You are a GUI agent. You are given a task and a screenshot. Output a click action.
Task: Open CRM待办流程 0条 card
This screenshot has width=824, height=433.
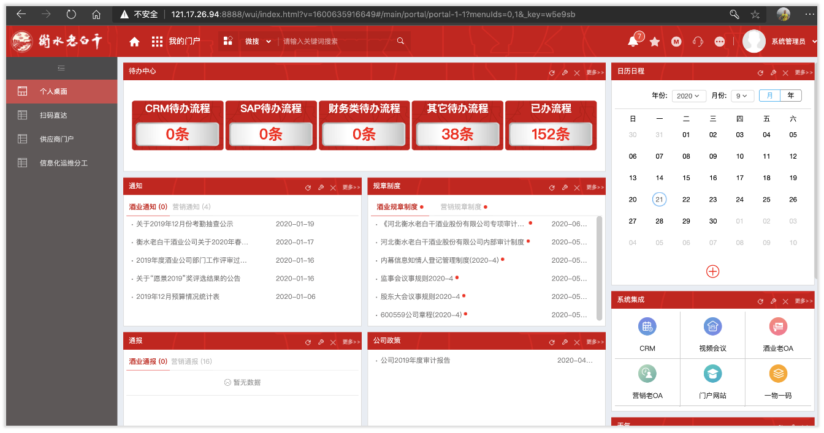(x=177, y=125)
